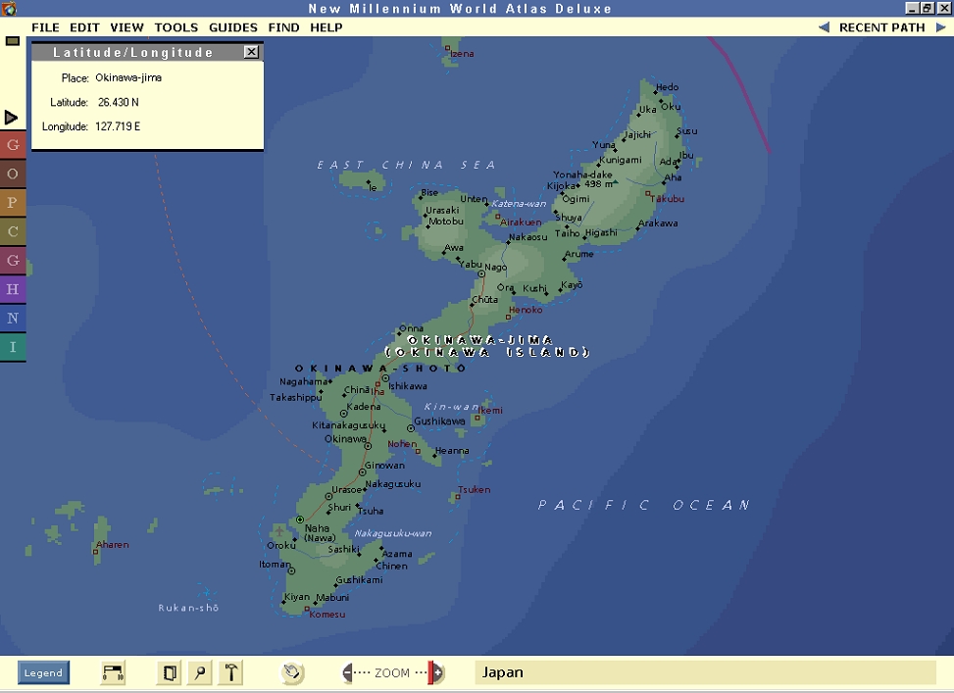This screenshot has width=954, height=693.
Task: Click the C sidebar tab
Action: point(13,231)
